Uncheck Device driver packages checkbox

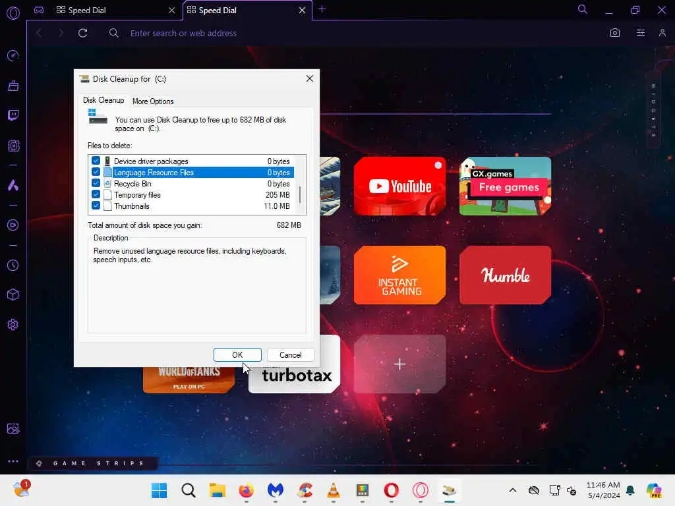point(96,161)
